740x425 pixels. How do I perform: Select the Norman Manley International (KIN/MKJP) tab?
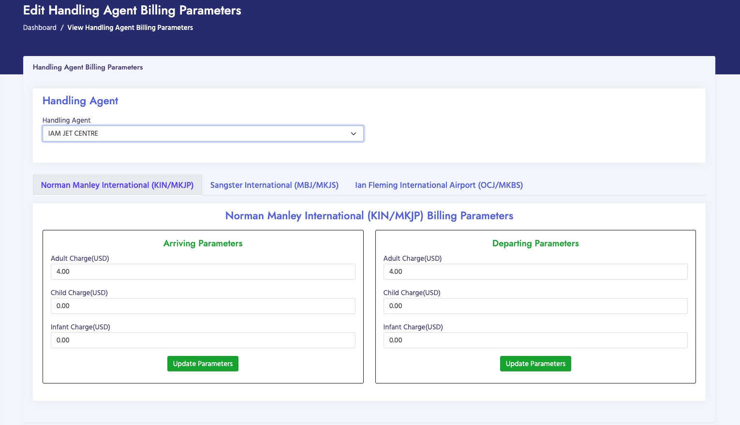(x=117, y=185)
